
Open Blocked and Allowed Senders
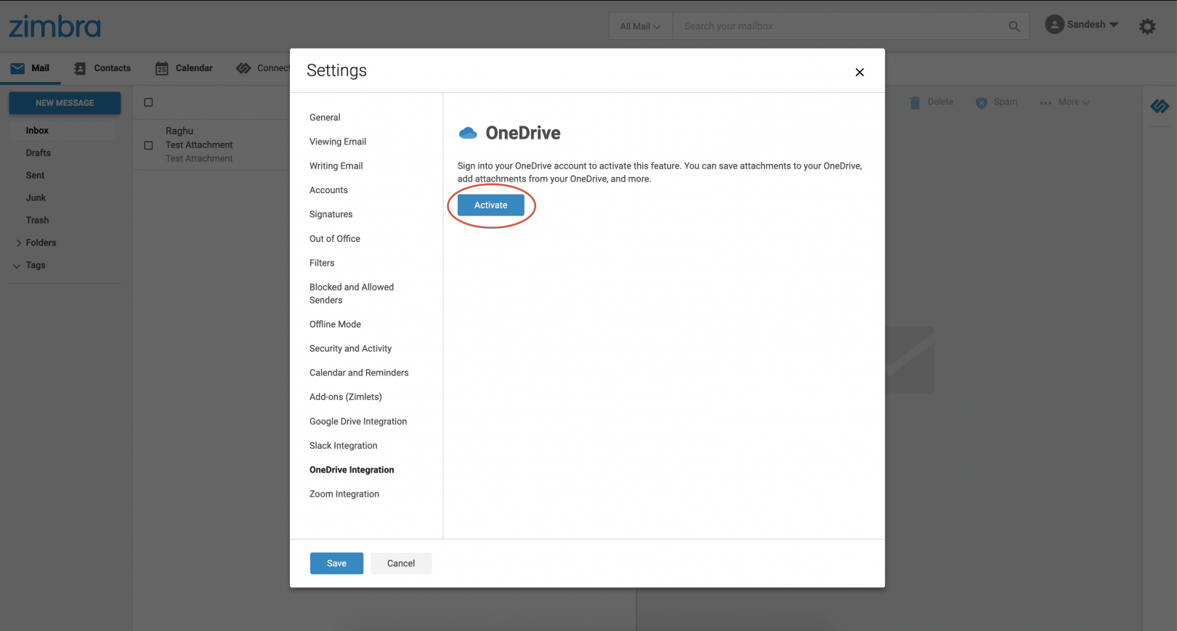[x=352, y=293]
